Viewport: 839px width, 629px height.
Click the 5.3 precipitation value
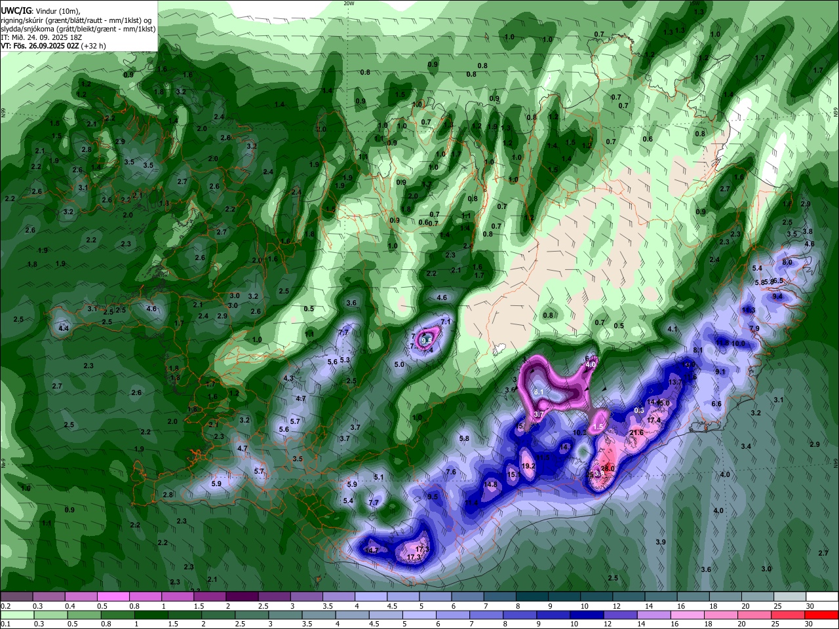tap(345, 360)
